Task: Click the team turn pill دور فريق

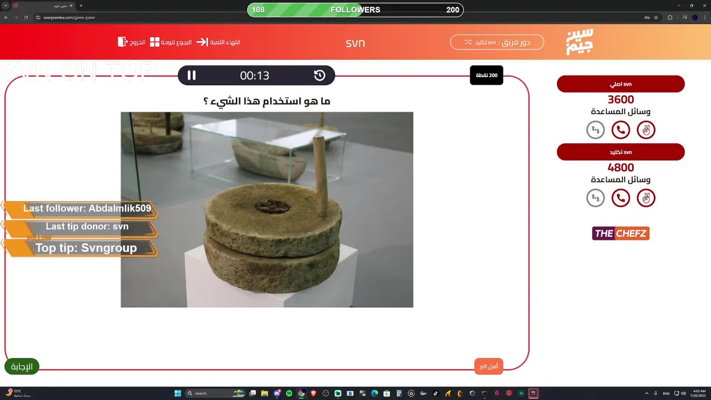Action: 497,42
